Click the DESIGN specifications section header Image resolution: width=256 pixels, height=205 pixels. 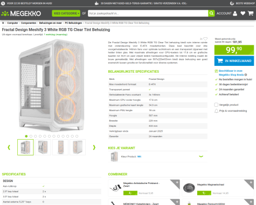[x=8, y=181]
